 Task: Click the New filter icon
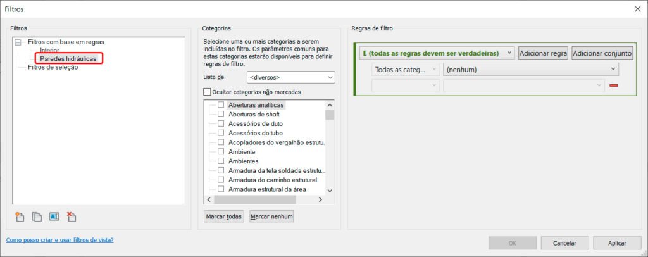(20, 216)
